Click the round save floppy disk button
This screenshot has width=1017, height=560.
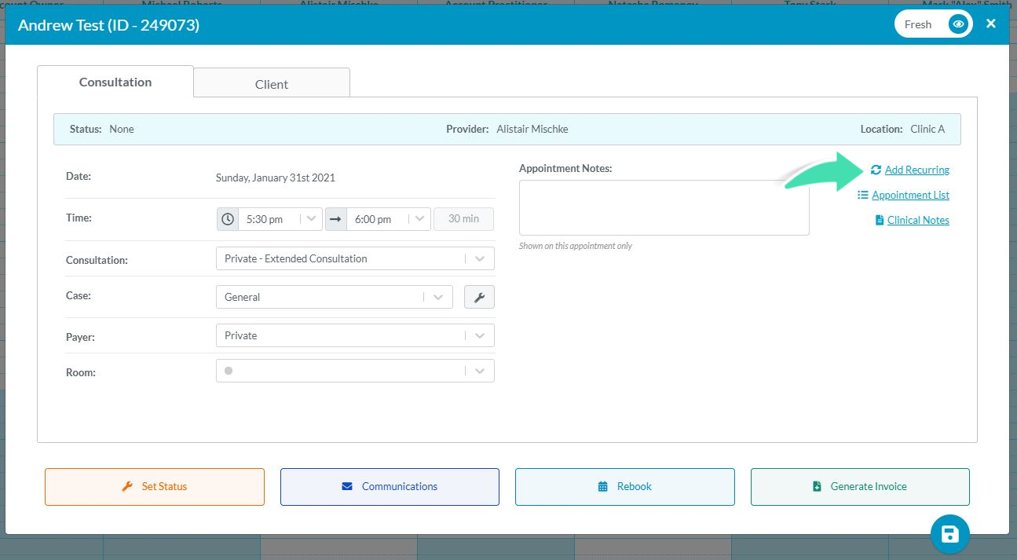pos(950,535)
